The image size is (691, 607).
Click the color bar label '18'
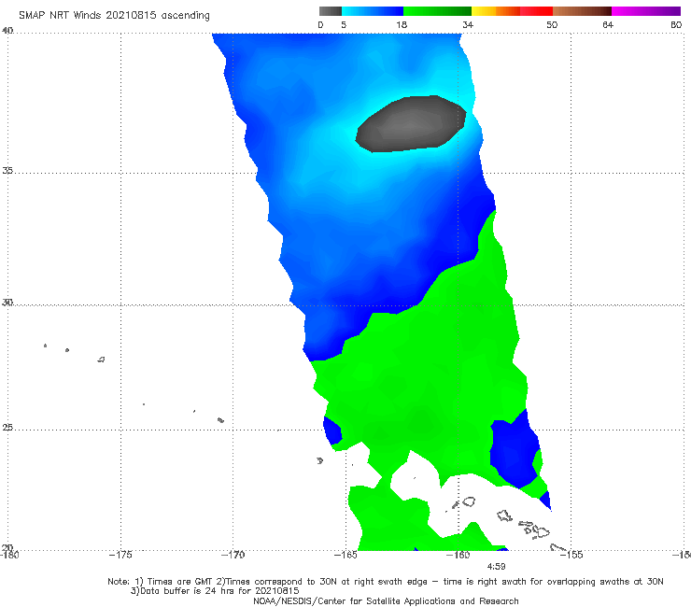(x=402, y=24)
